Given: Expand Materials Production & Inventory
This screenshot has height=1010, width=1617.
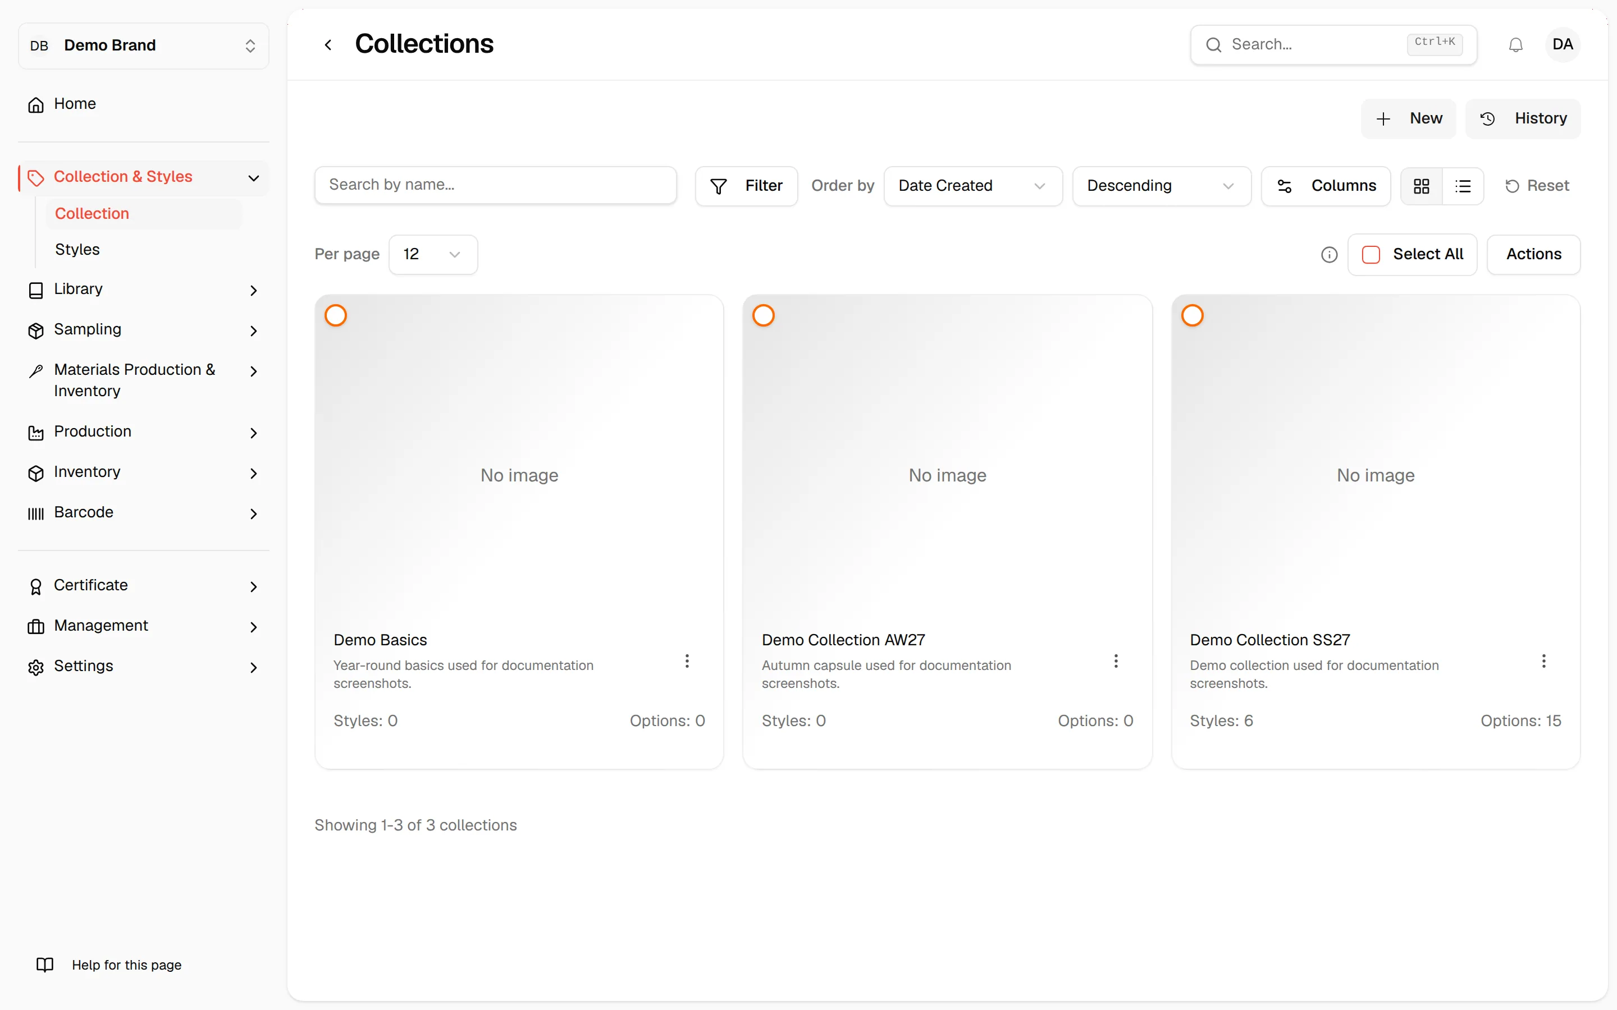Looking at the screenshot, I should (144, 380).
